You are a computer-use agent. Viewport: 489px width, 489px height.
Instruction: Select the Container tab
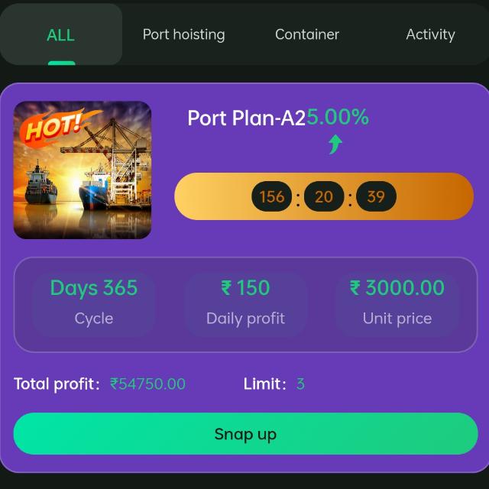[306, 34]
